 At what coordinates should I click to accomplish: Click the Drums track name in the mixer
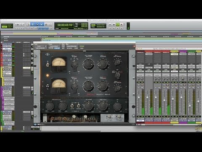point(174,121)
